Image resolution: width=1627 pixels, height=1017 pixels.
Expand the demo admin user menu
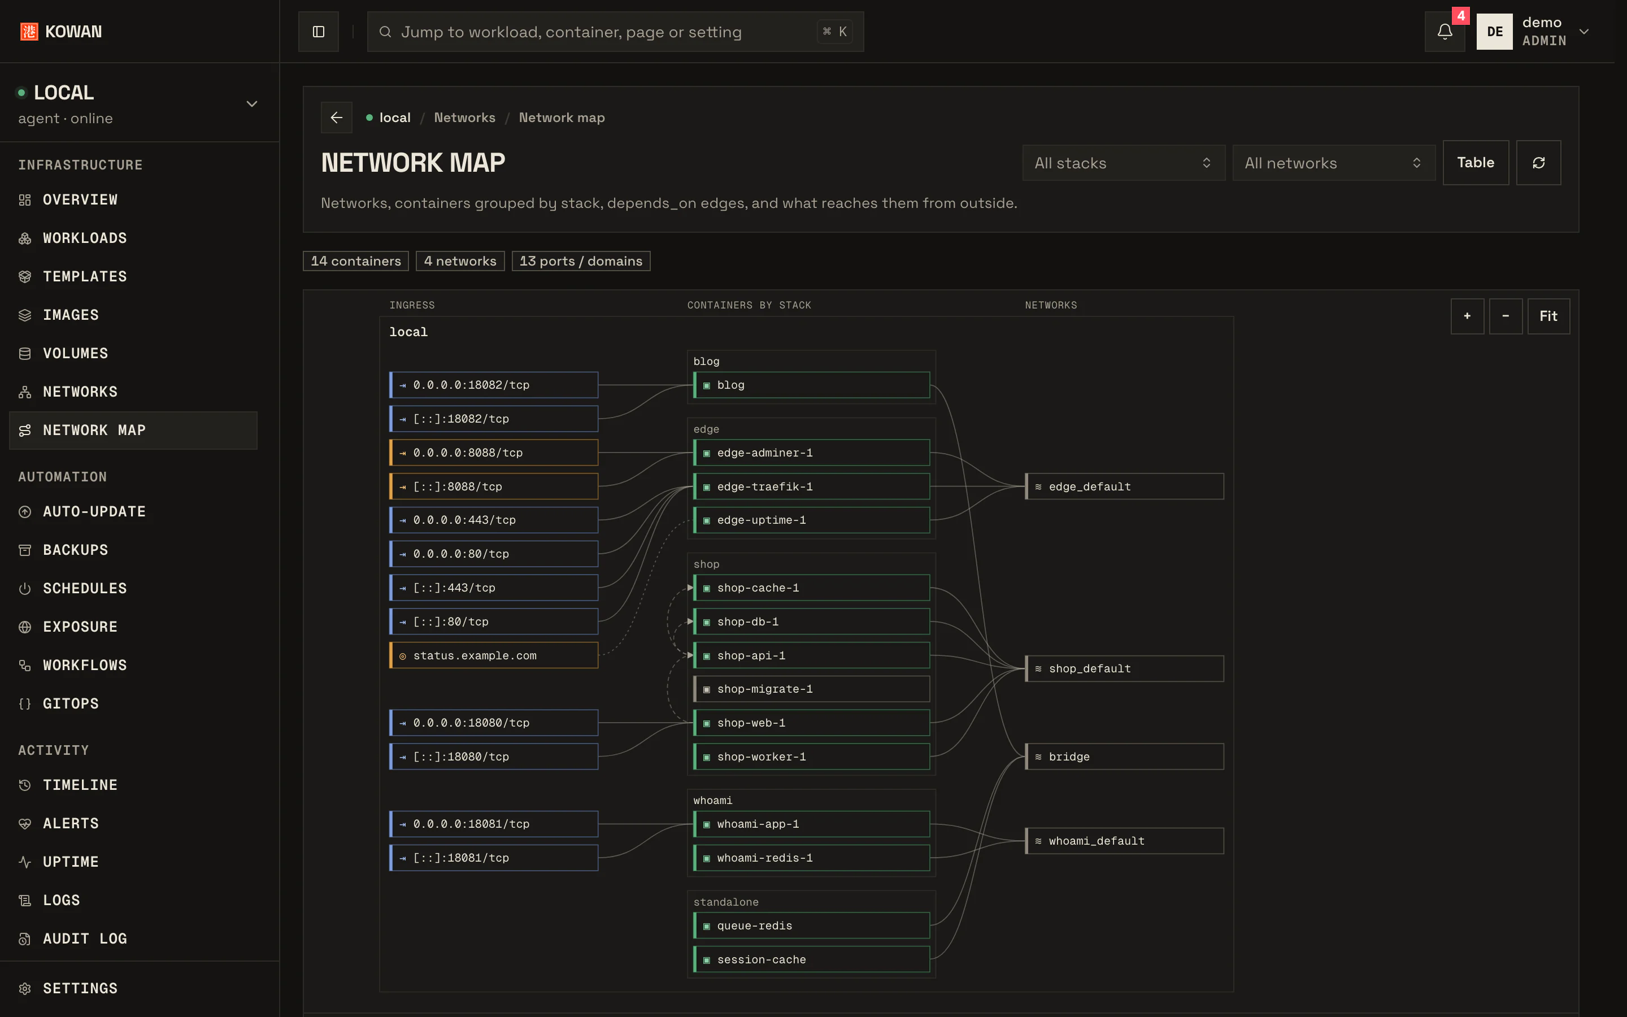[x=1534, y=32]
